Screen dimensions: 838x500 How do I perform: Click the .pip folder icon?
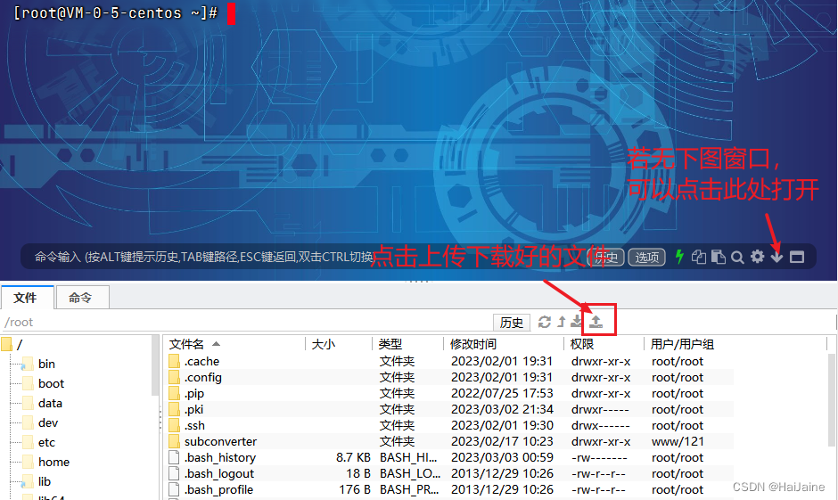(174, 393)
